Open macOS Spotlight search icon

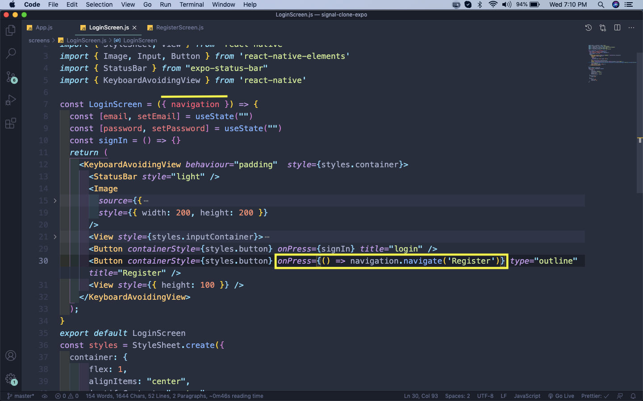pos(601,4)
